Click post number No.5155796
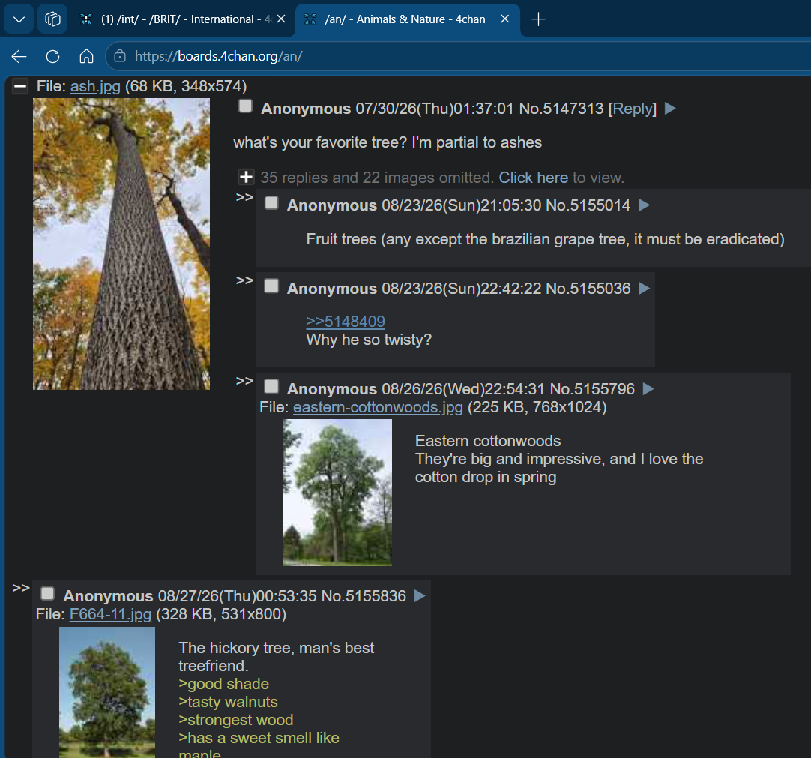The image size is (811, 758). (x=592, y=389)
